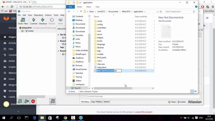Click Task View on the taskbar
Viewport: 215px width, 121px height.
(19, 118)
